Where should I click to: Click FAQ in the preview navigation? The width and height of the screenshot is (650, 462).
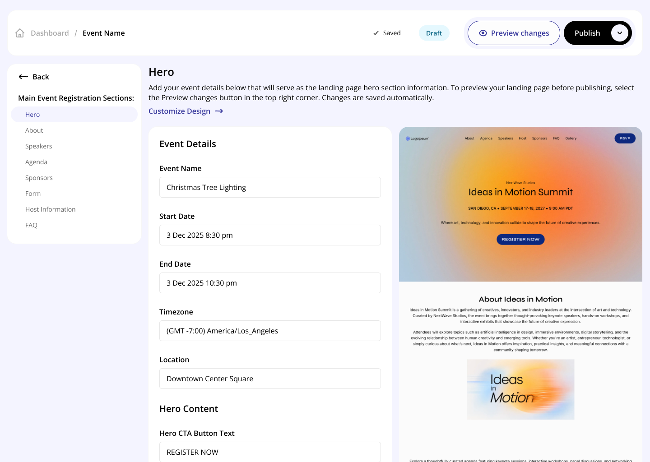coord(556,139)
